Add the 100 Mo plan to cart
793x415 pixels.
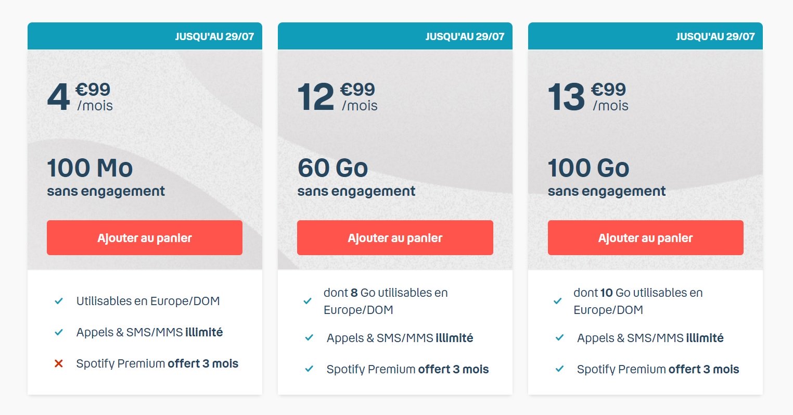click(x=145, y=238)
